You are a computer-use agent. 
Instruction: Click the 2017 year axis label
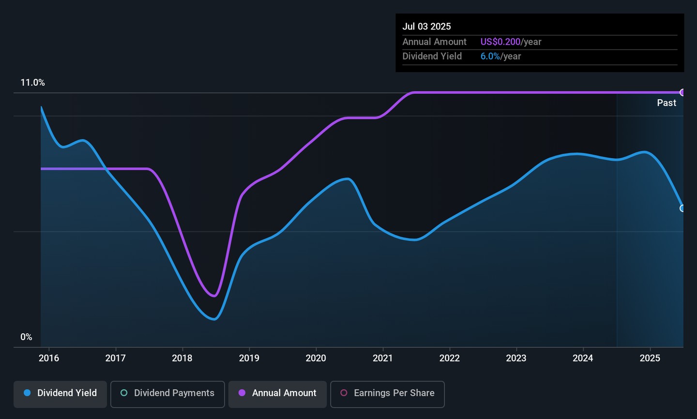click(x=116, y=358)
